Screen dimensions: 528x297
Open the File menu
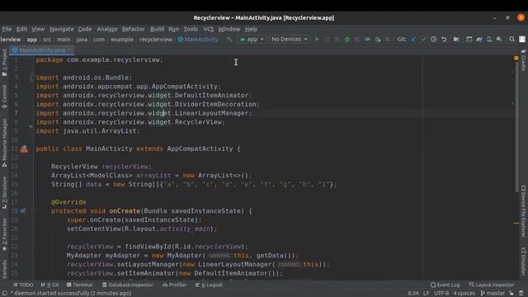(7, 29)
